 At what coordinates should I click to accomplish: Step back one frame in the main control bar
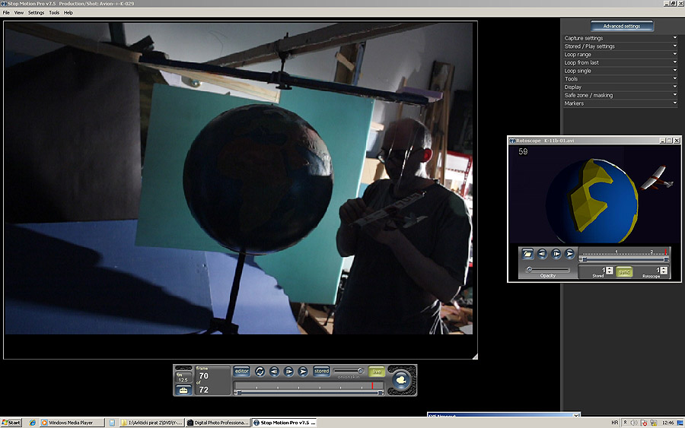click(274, 371)
